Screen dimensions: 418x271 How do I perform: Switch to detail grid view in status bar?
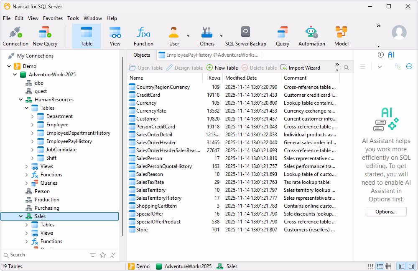coord(388,266)
